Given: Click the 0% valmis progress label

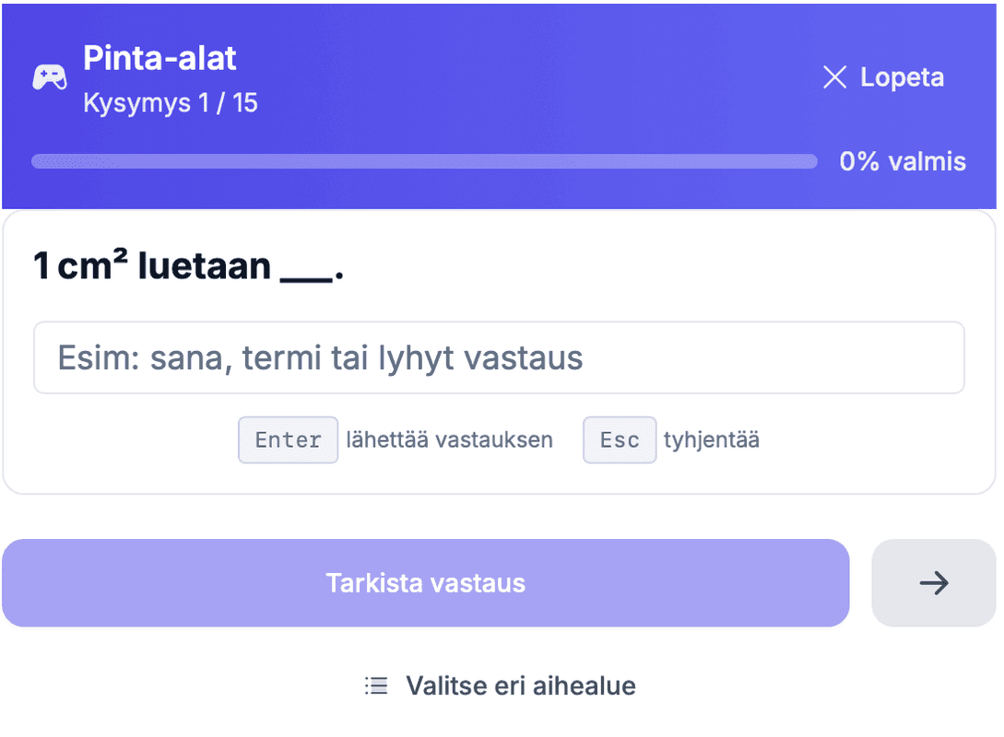Looking at the screenshot, I should click(902, 161).
